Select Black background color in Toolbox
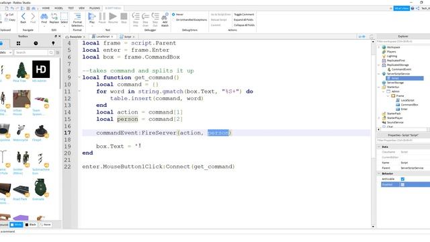 tap(31, 225)
